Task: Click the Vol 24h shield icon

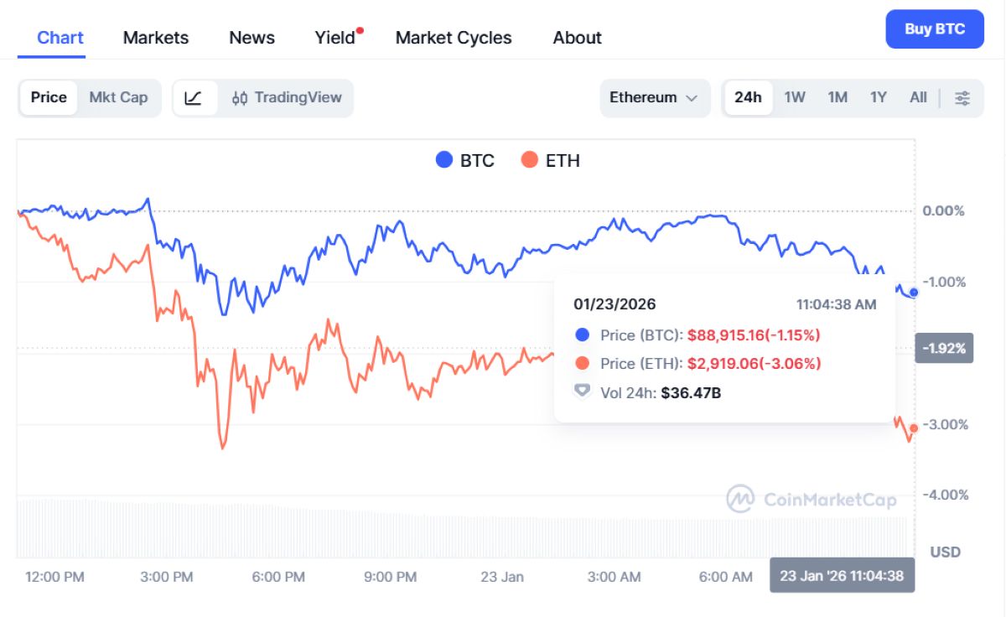Action: [x=581, y=391]
